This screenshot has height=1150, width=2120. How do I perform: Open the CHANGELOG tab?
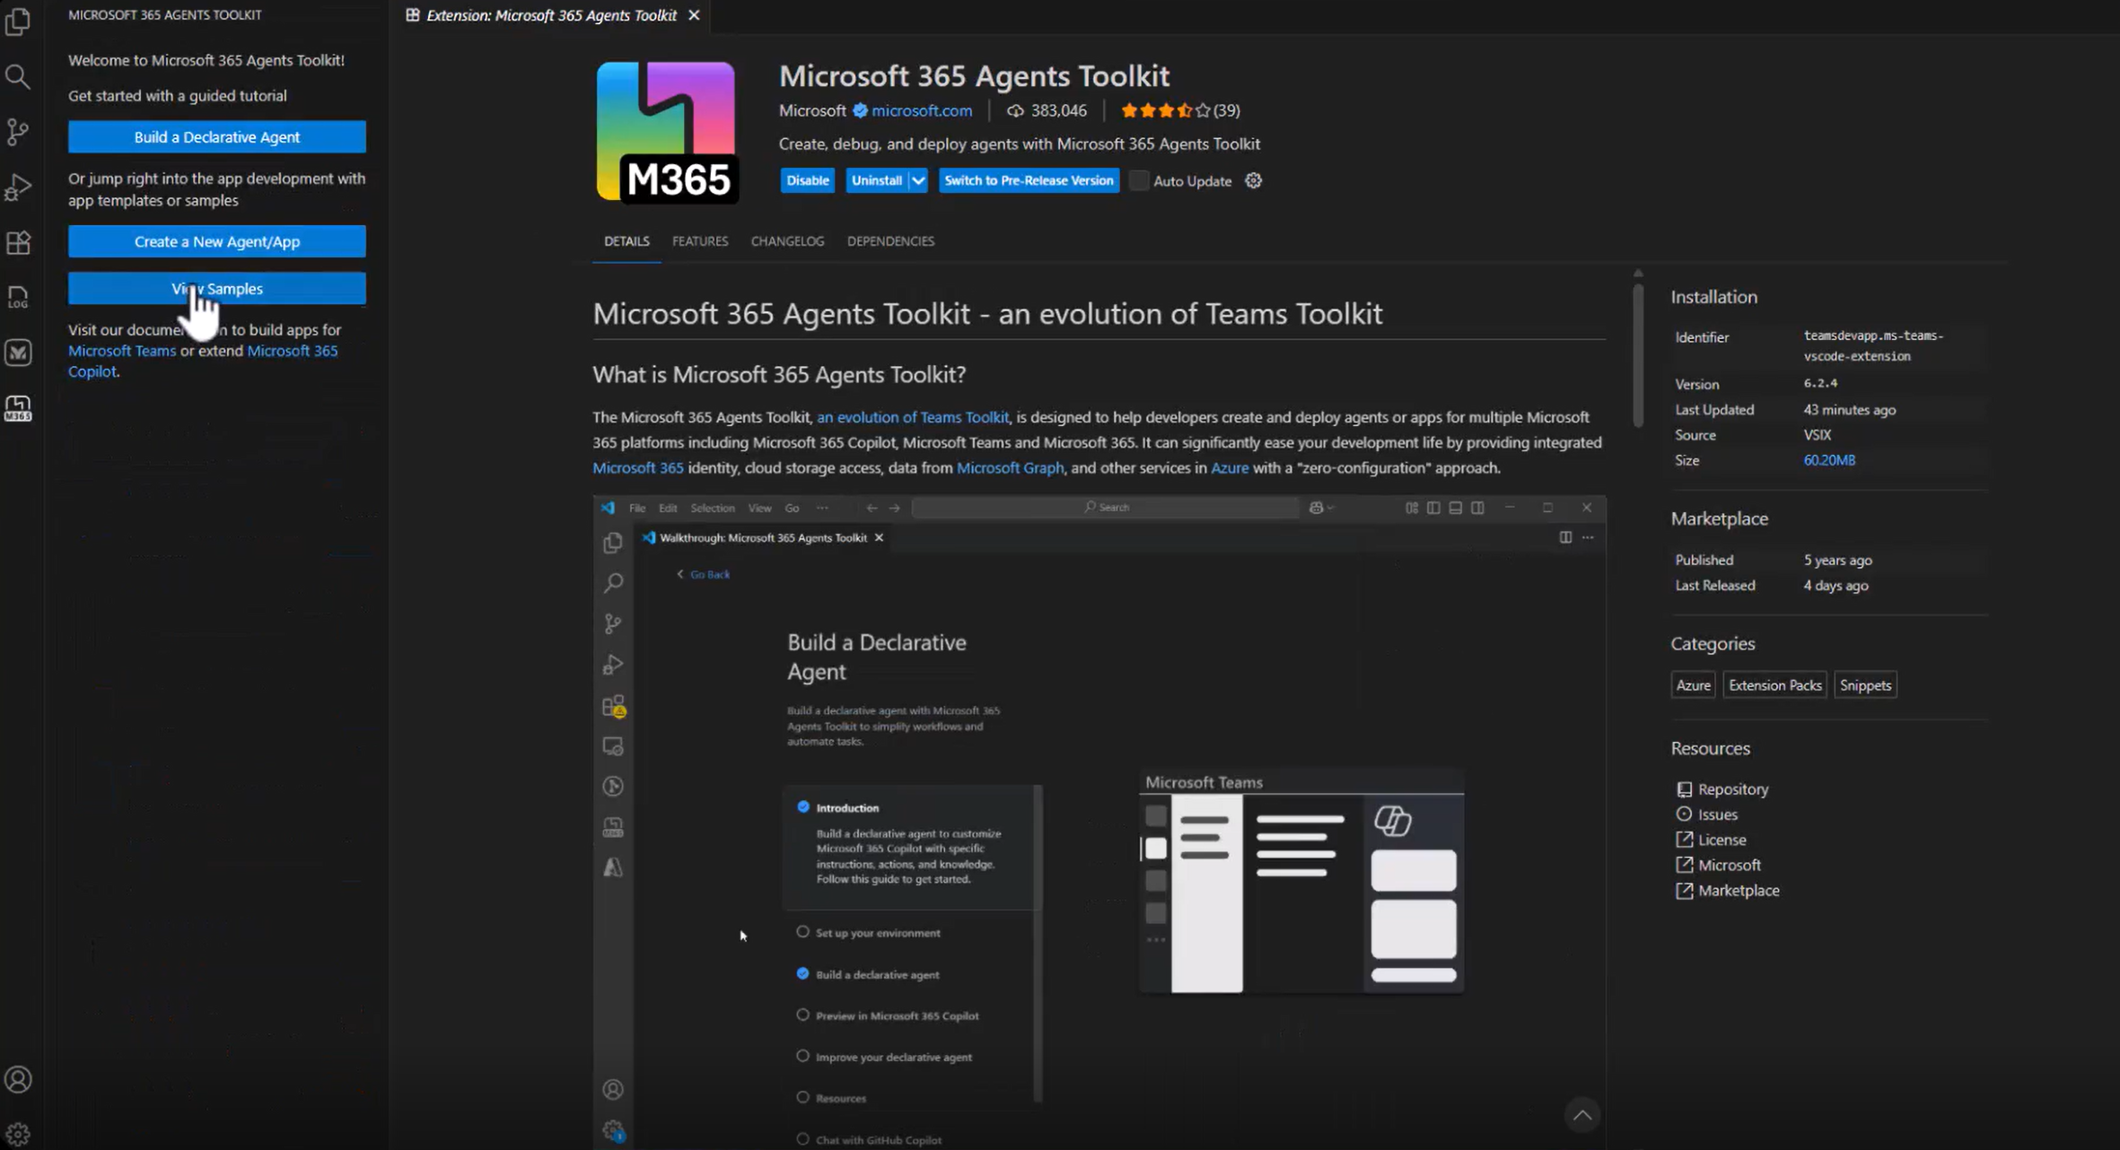pos(786,240)
